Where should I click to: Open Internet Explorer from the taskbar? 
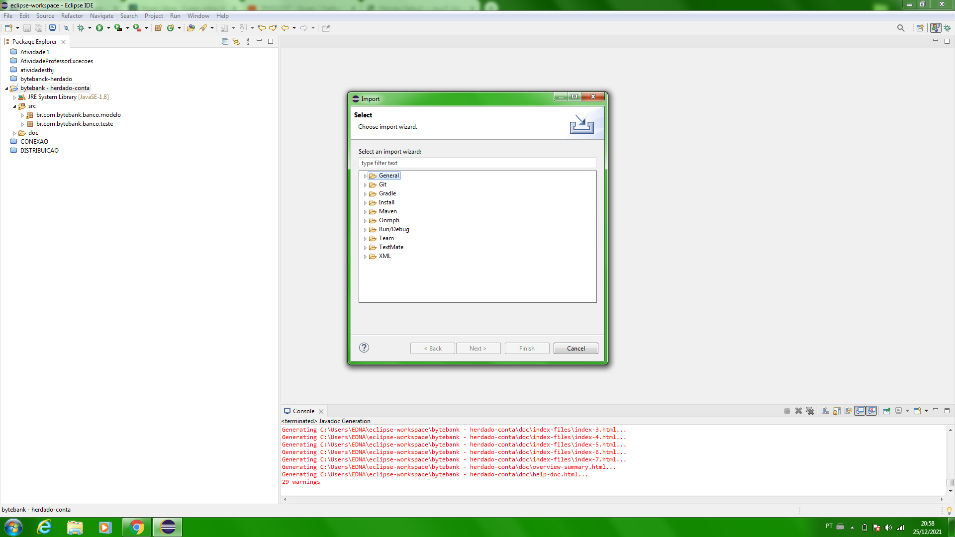pos(45,527)
